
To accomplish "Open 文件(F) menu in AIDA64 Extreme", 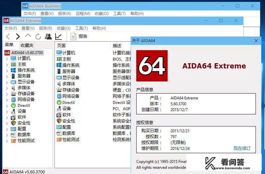I will pyautogui.click(x=11, y=28).
